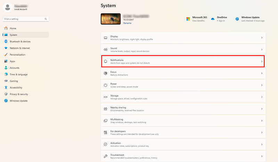Open Network & internet section
Image resolution: width=278 pixels, height=162 pixels.
(x=26, y=48)
